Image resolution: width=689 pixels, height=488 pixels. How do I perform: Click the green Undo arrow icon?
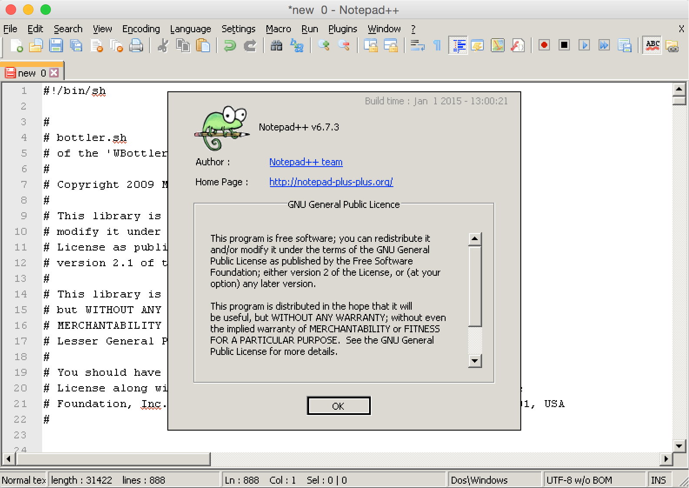pyautogui.click(x=230, y=45)
